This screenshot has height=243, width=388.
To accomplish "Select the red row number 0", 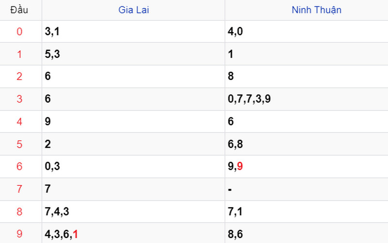I will tap(19, 31).
